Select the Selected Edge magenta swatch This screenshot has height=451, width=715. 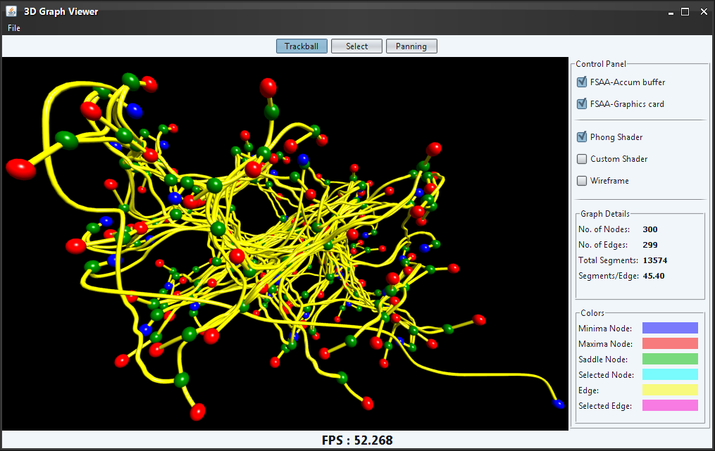pos(670,405)
